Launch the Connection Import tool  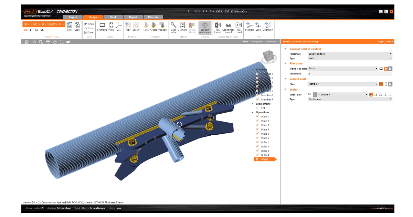(x=228, y=27)
